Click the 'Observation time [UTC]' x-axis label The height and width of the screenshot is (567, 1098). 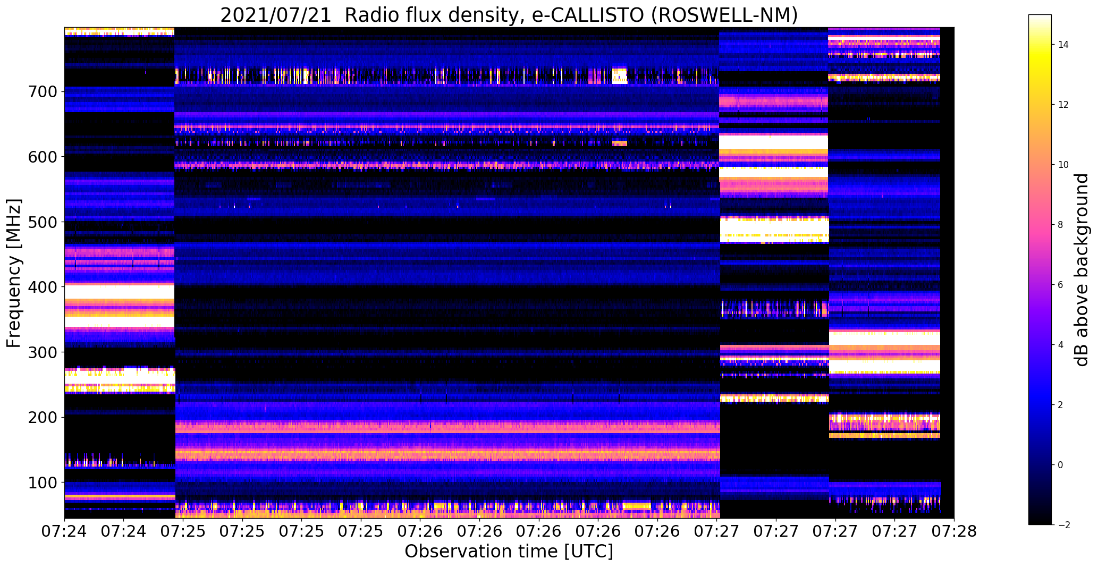click(509, 551)
